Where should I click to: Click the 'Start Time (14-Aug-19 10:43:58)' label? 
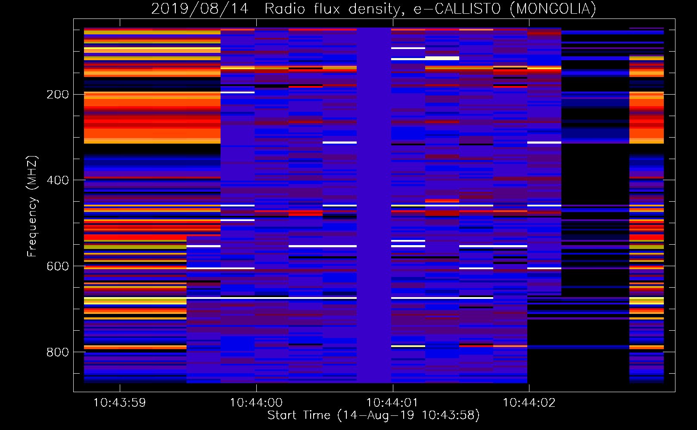coord(373,415)
